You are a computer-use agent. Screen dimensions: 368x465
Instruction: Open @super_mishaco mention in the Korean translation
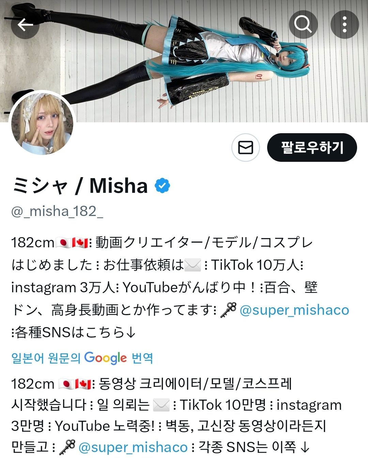coord(133,447)
